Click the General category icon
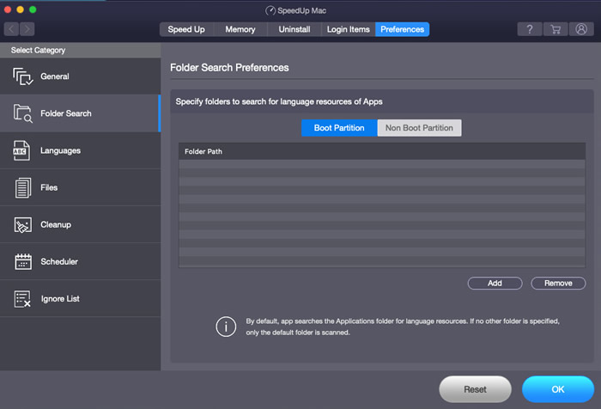601x409 pixels. tap(22, 76)
